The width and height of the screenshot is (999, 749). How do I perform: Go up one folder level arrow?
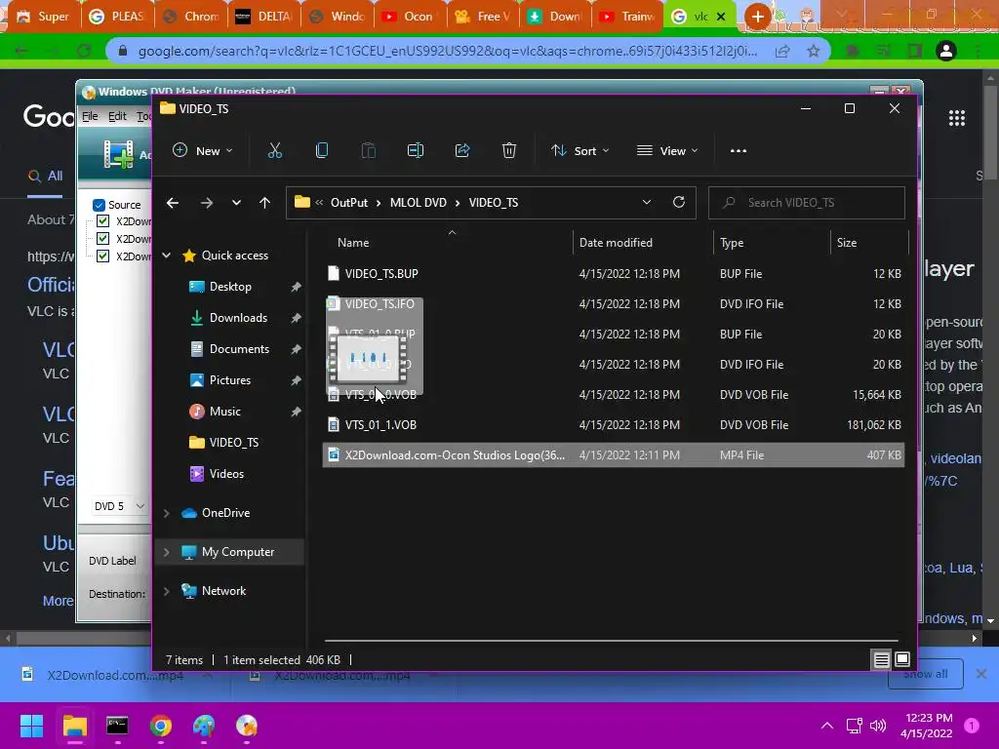tap(264, 203)
